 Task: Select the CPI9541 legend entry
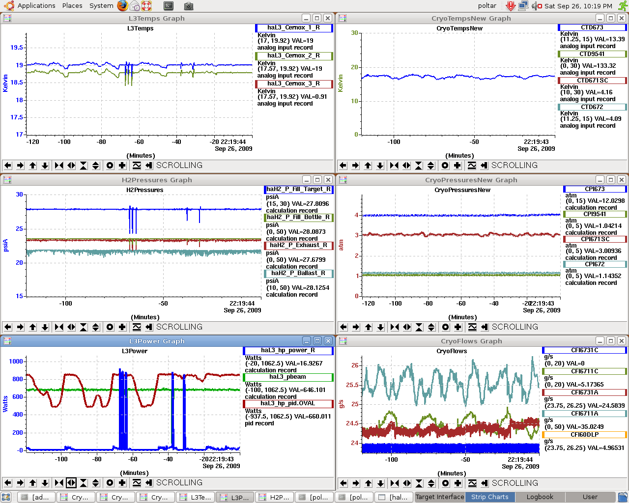tap(595, 214)
